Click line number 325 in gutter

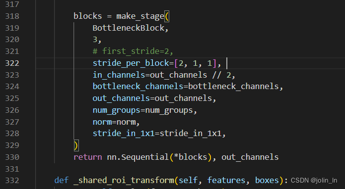(x=12, y=98)
